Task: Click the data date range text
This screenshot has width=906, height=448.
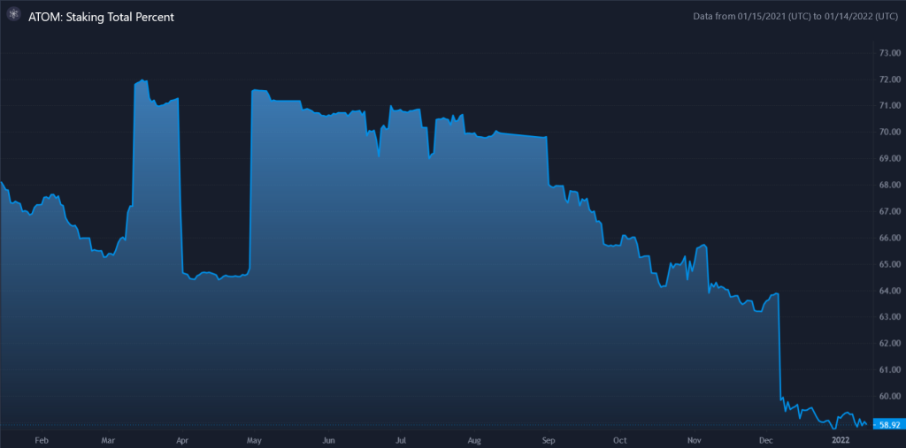Action: tap(795, 17)
